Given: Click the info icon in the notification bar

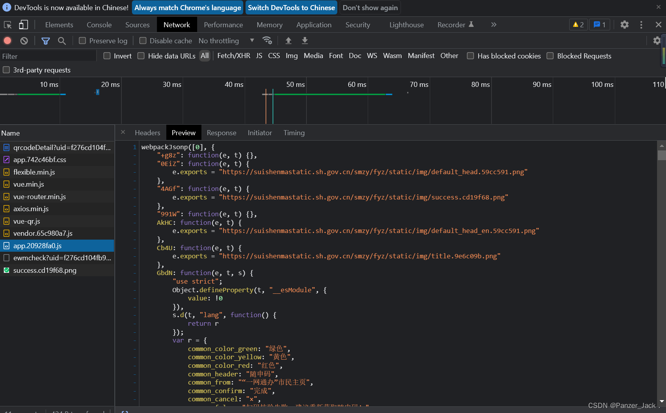Looking at the screenshot, I should [7, 7].
